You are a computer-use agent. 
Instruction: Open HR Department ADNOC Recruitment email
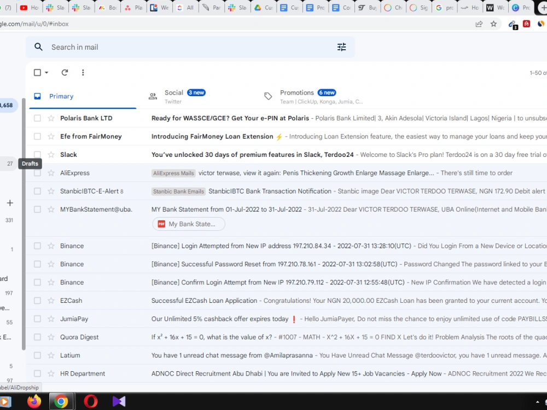(286, 373)
